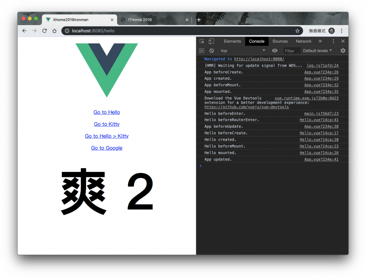This screenshot has width=366, height=278.
Task: Clear the console output
Action: [212, 51]
